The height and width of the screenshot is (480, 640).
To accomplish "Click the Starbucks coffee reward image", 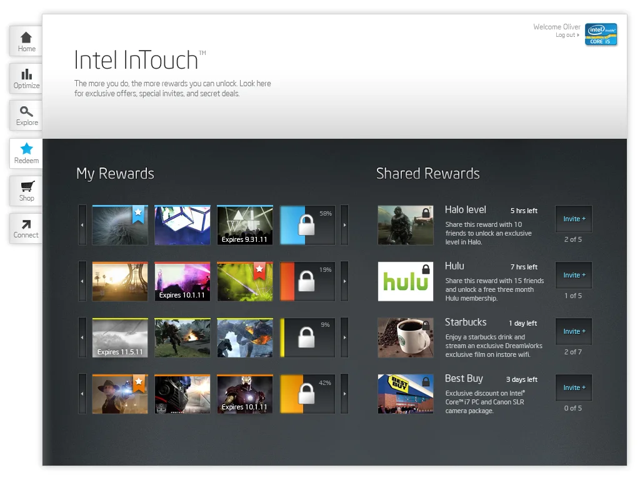I will [406, 337].
